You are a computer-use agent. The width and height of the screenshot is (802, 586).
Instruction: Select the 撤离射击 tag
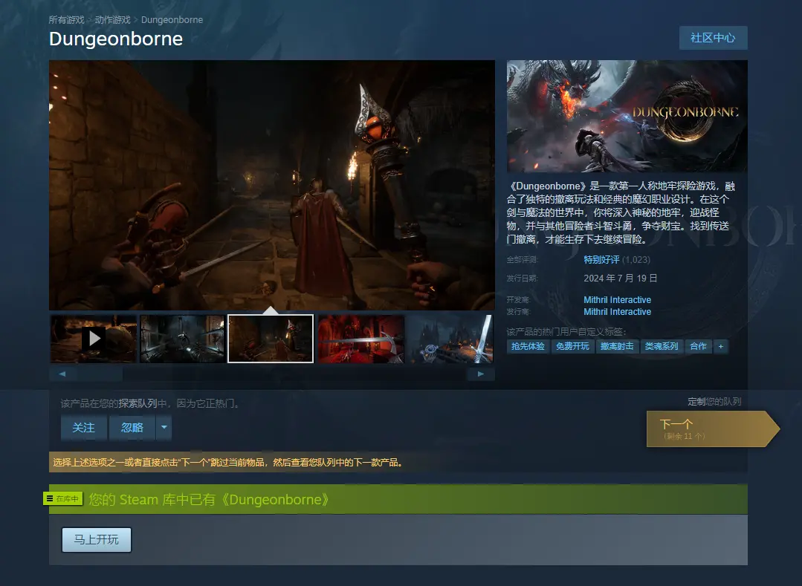pos(617,346)
